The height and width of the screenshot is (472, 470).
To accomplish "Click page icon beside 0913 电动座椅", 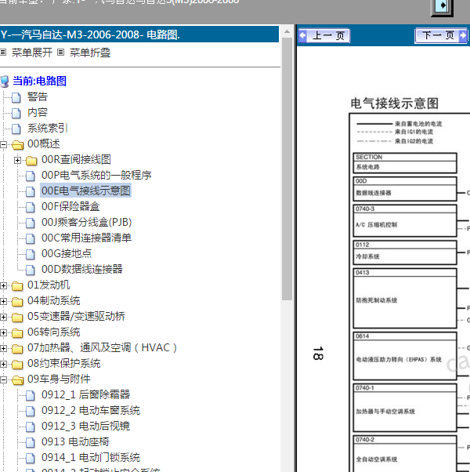I will click(x=31, y=442).
